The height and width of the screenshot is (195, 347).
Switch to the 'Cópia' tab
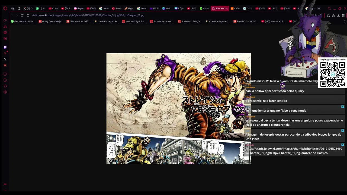pyautogui.click(x=179, y=8)
